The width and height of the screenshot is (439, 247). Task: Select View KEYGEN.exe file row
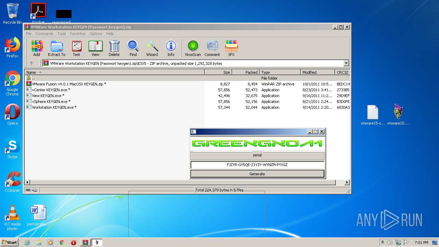(187, 96)
